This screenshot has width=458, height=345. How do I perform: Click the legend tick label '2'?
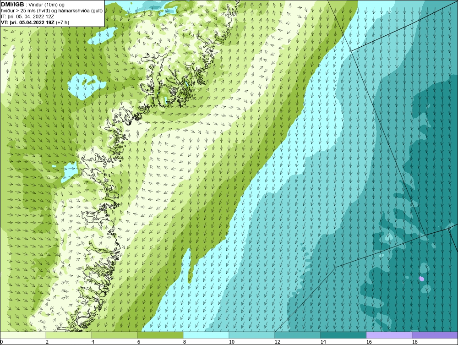click(47, 342)
